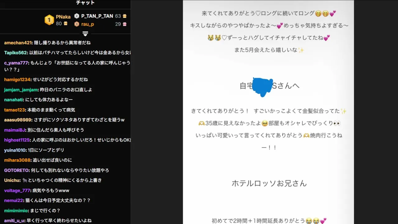Click line また5月会えたら嬉しいな in stream

pyautogui.click(x=269, y=50)
